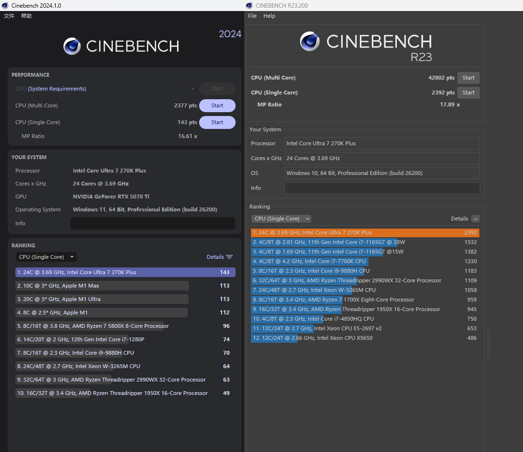Click the Info text field in Cinebench R23
Image resolution: width=523 pixels, height=452 pixels.
[382, 188]
